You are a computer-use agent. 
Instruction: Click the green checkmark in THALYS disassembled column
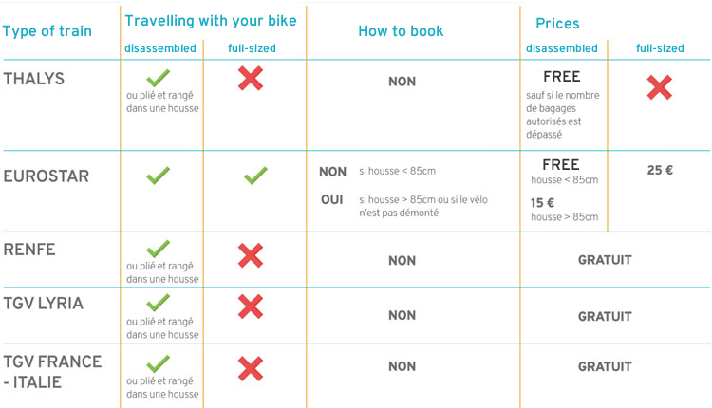(x=159, y=79)
